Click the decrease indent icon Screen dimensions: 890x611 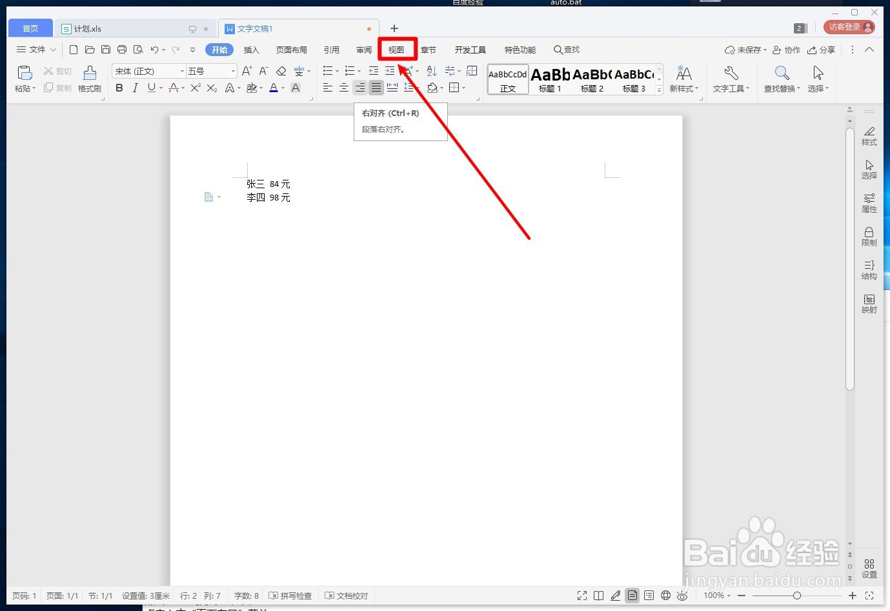[x=374, y=71]
